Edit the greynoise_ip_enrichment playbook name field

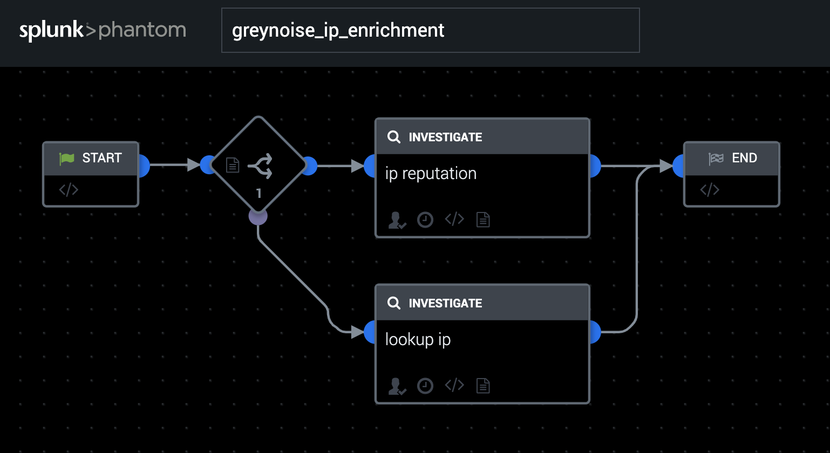point(430,30)
